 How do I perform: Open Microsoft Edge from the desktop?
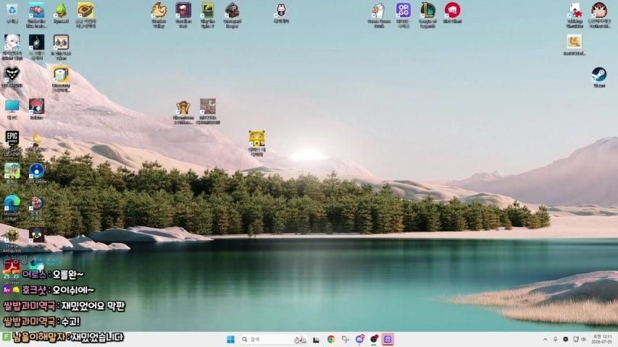(x=12, y=204)
